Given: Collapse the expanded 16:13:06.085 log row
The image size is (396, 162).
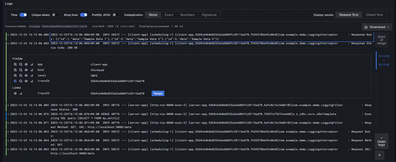Looking at the screenshot, I should pos(8,43).
